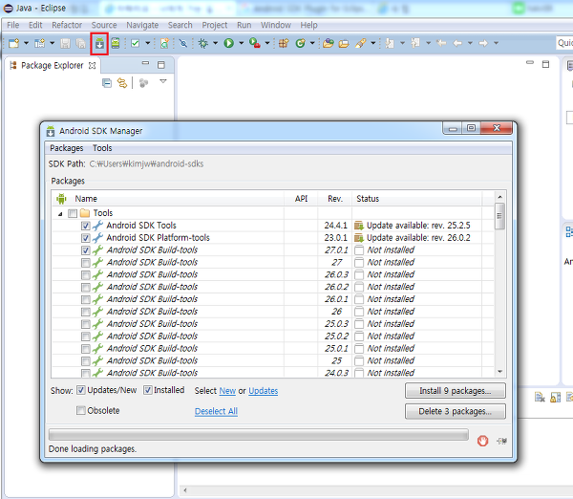Toggle the Installed show checkbox
Screen dimensions: 573x499
coord(148,390)
